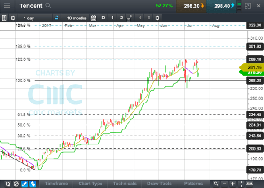Switch to saved chart layout 5

click(x=149, y=18)
